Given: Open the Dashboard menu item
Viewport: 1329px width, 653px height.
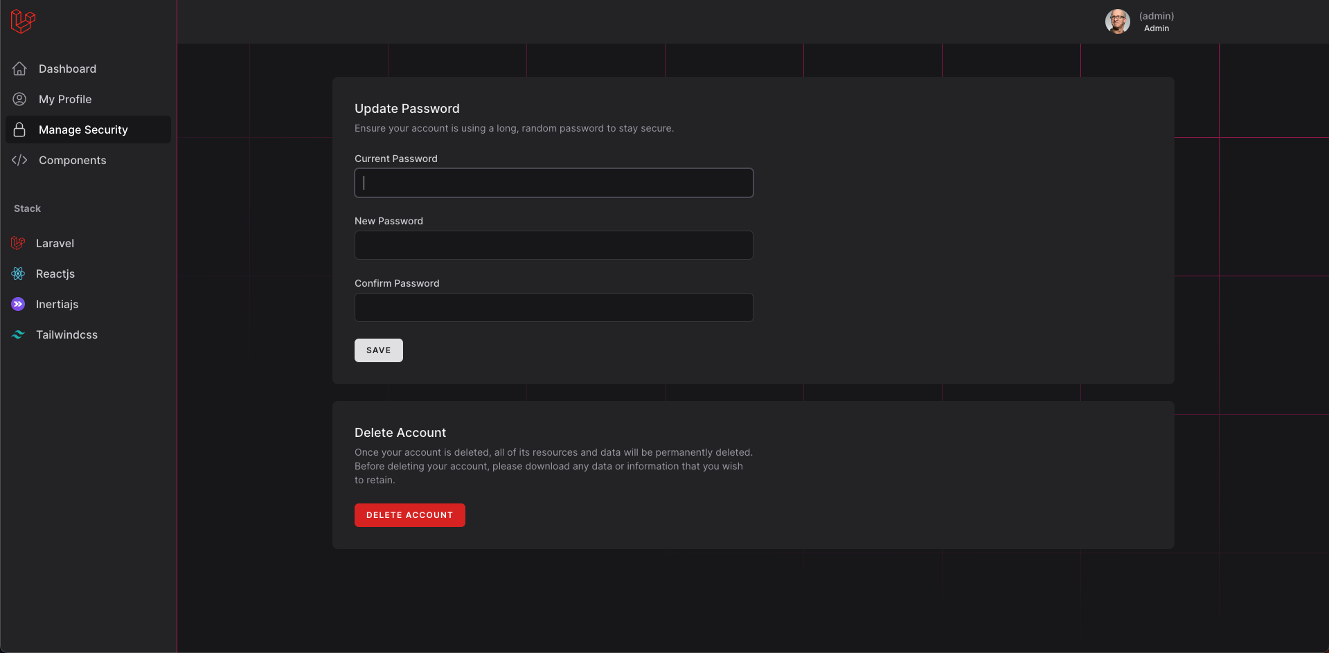Looking at the screenshot, I should point(67,69).
